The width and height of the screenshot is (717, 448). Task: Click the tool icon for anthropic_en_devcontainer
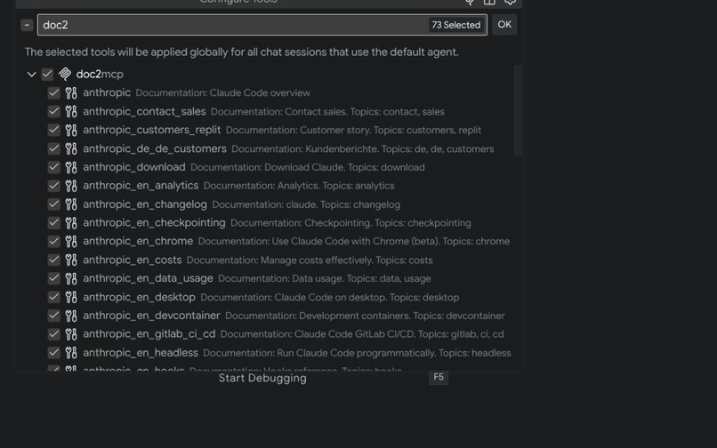click(x=71, y=316)
